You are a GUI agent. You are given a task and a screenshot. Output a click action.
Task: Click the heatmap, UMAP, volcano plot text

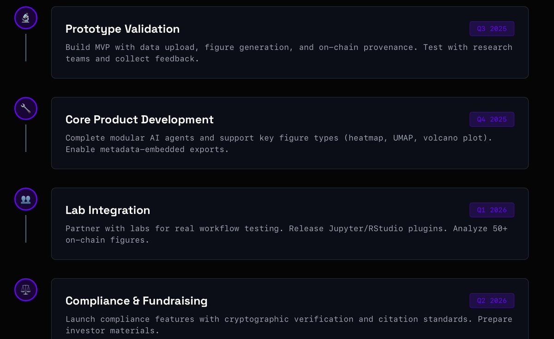418,138
